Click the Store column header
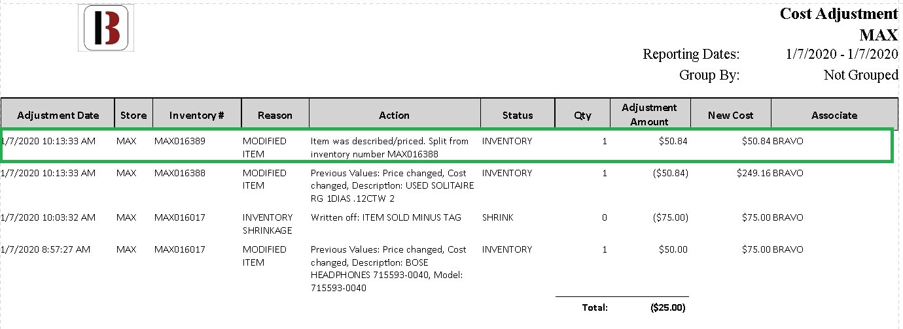 (x=133, y=115)
